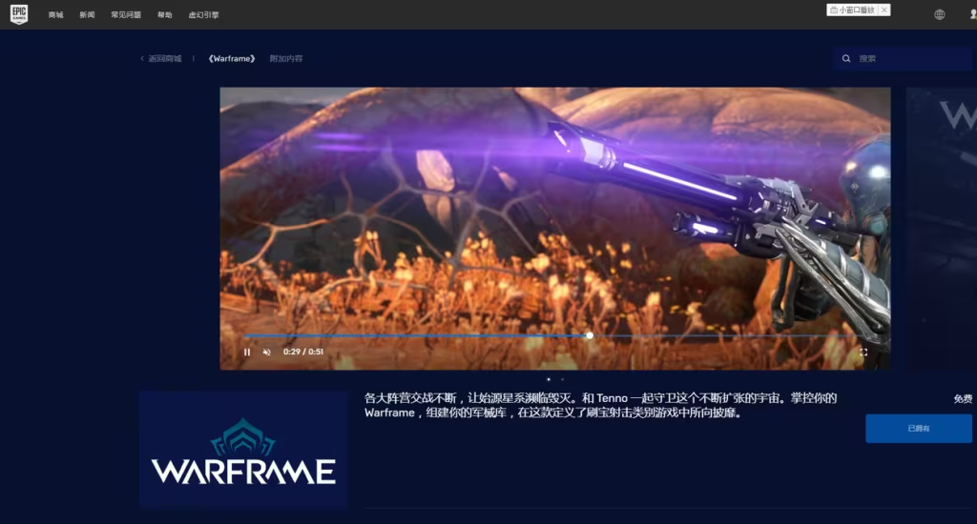The image size is (977, 524).
Task: Click the search magnifier icon
Action: [846, 58]
